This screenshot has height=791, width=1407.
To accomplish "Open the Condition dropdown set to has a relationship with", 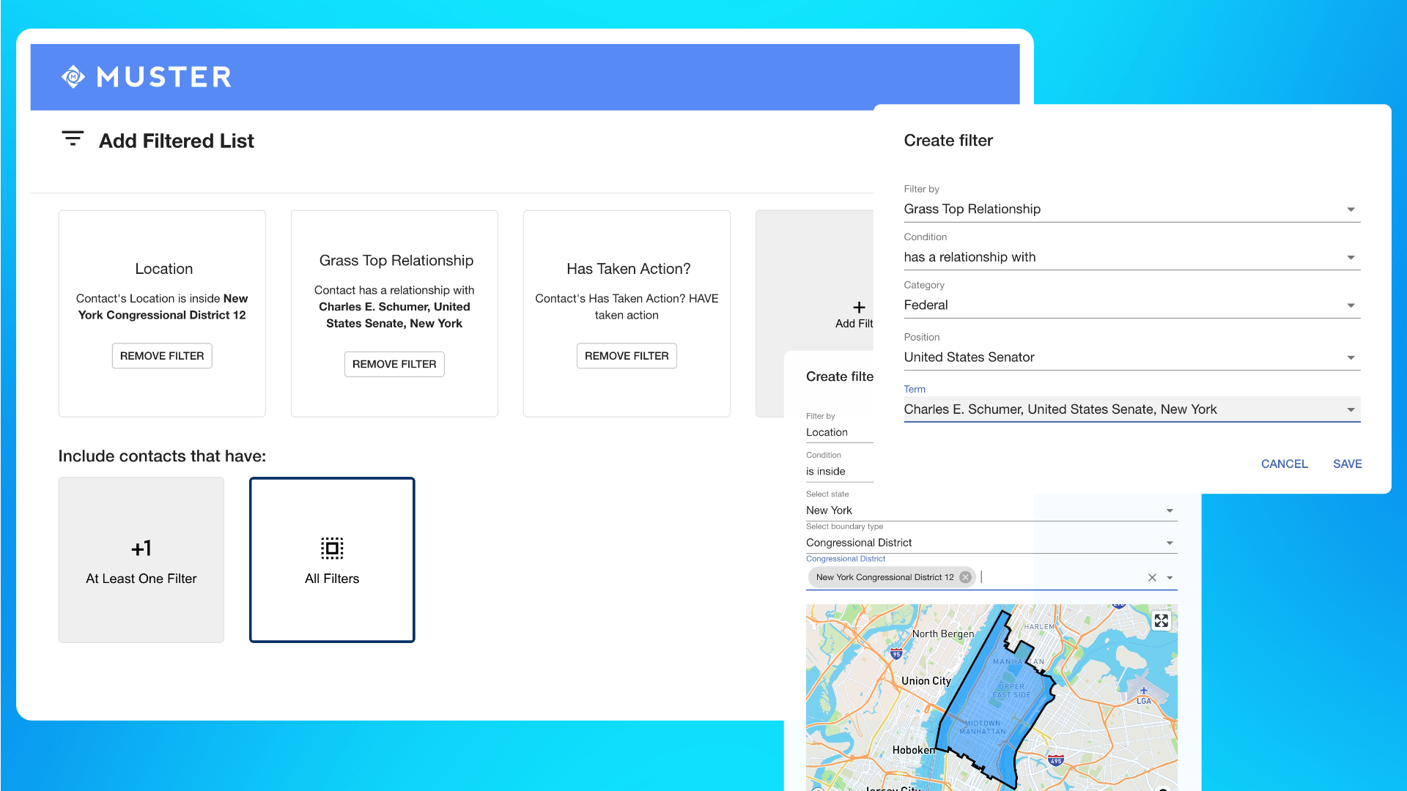I will pos(1351,257).
